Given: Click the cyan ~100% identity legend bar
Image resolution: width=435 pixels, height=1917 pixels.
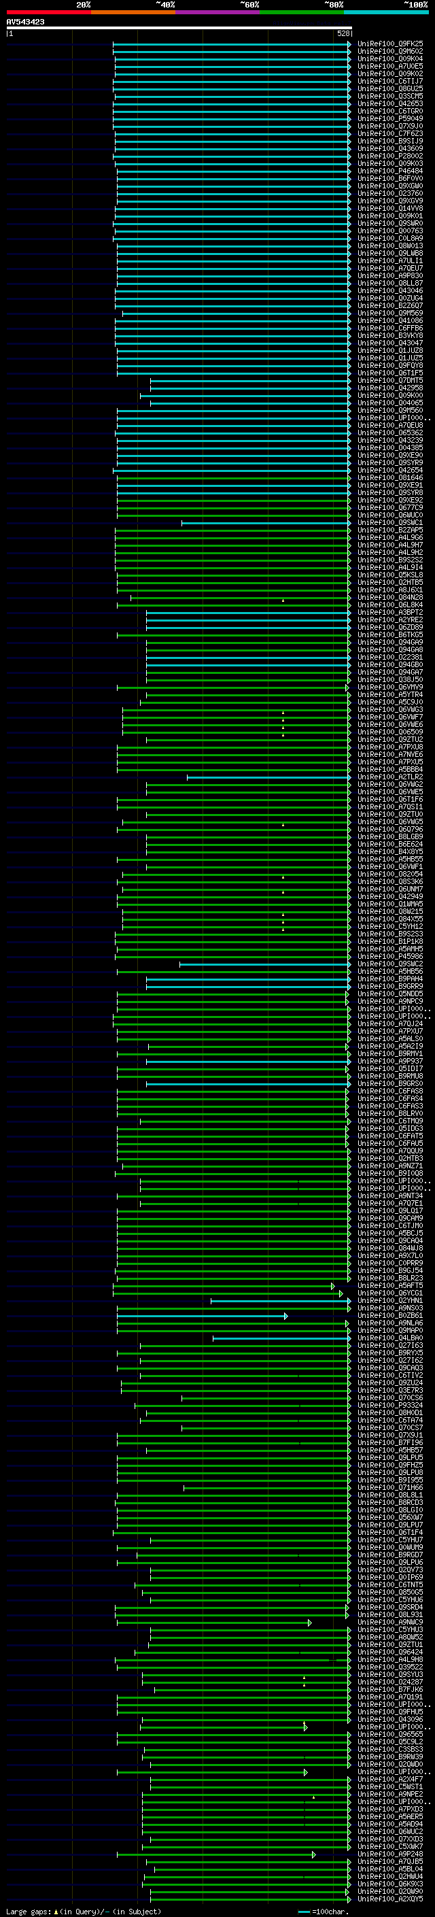Looking at the screenshot, I should pyautogui.click(x=386, y=13).
